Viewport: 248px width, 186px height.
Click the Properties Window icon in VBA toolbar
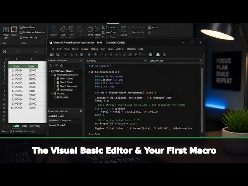(130, 55)
